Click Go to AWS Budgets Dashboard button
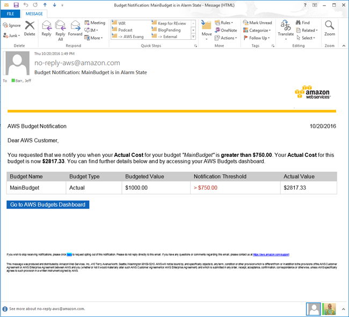 (48, 205)
